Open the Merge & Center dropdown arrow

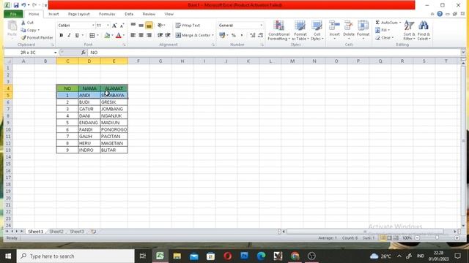[x=213, y=35]
